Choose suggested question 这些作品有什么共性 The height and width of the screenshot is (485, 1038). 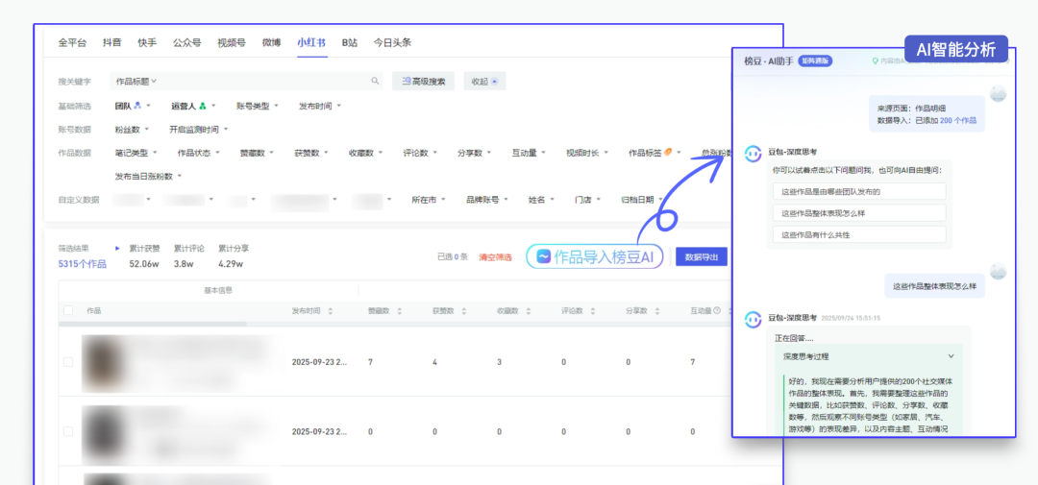[859, 234]
